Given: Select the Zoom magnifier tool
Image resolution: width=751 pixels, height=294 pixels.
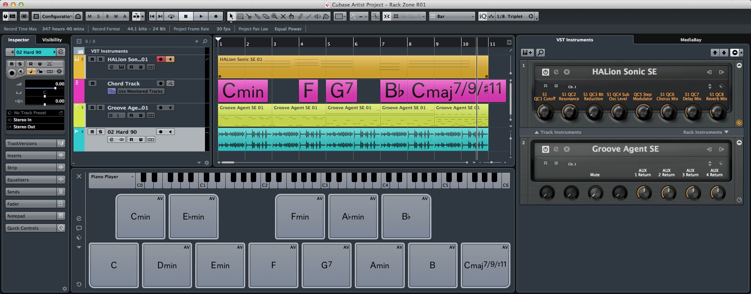Looking at the screenshot, I should pyautogui.click(x=275, y=16).
